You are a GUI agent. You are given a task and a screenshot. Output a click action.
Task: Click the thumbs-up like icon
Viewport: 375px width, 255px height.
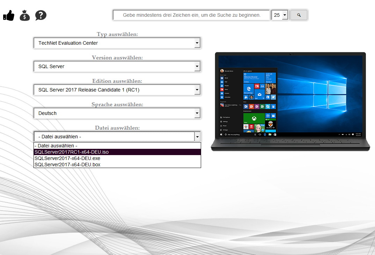tap(9, 15)
